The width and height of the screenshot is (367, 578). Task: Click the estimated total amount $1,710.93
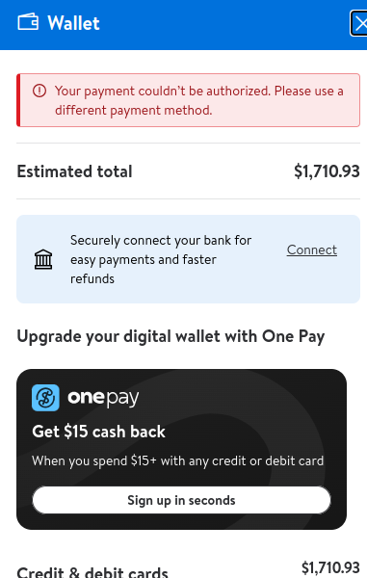point(327,171)
